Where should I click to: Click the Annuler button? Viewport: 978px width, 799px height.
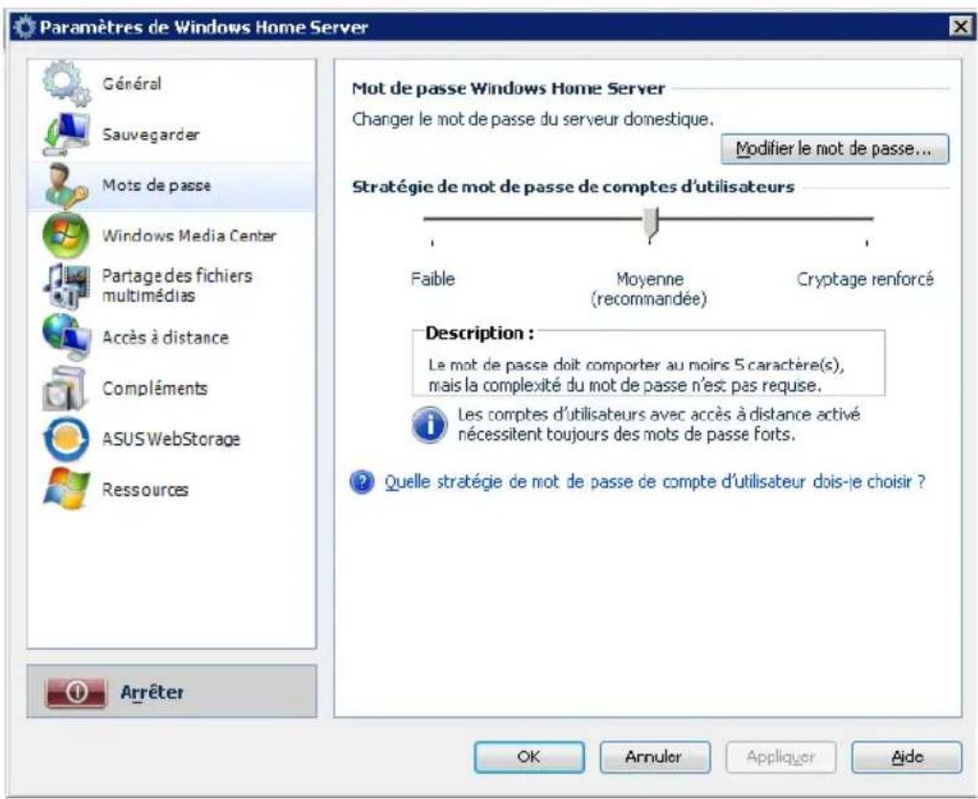[x=654, y=757]
